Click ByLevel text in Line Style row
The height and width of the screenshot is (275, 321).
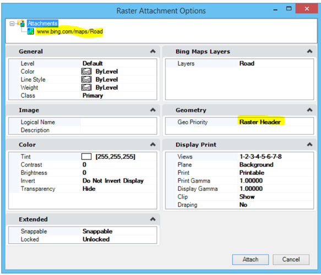pyautogui.click(x=107, y=79)
